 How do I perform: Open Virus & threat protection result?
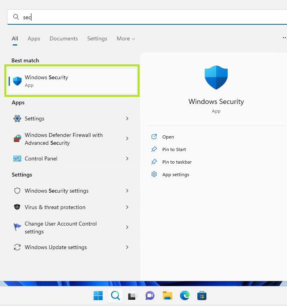pos(71,207)
